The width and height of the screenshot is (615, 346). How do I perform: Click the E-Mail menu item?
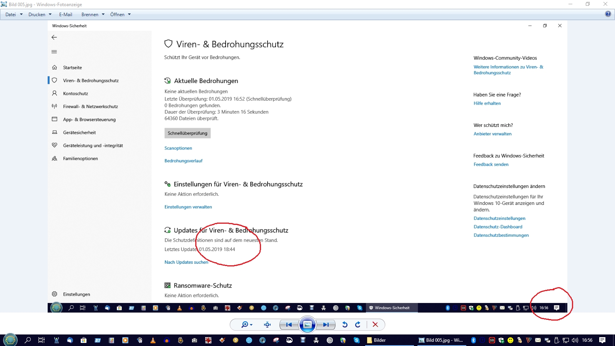66,15
